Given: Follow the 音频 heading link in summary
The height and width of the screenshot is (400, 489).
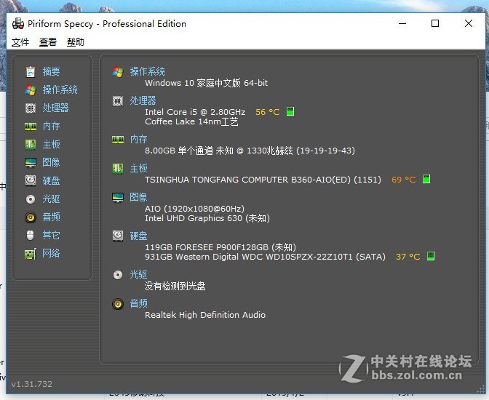Looking at the screenshot, I should coord(138,303).
